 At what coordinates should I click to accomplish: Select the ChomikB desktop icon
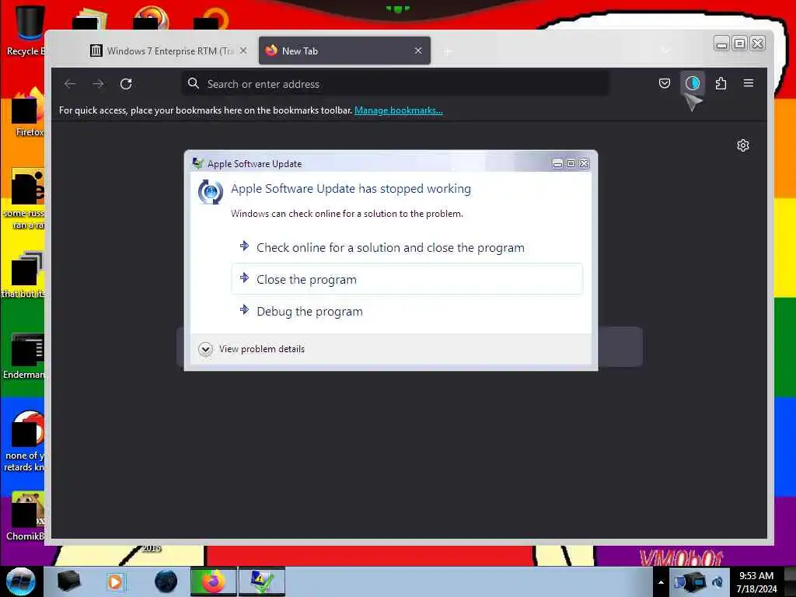point(26,515)
